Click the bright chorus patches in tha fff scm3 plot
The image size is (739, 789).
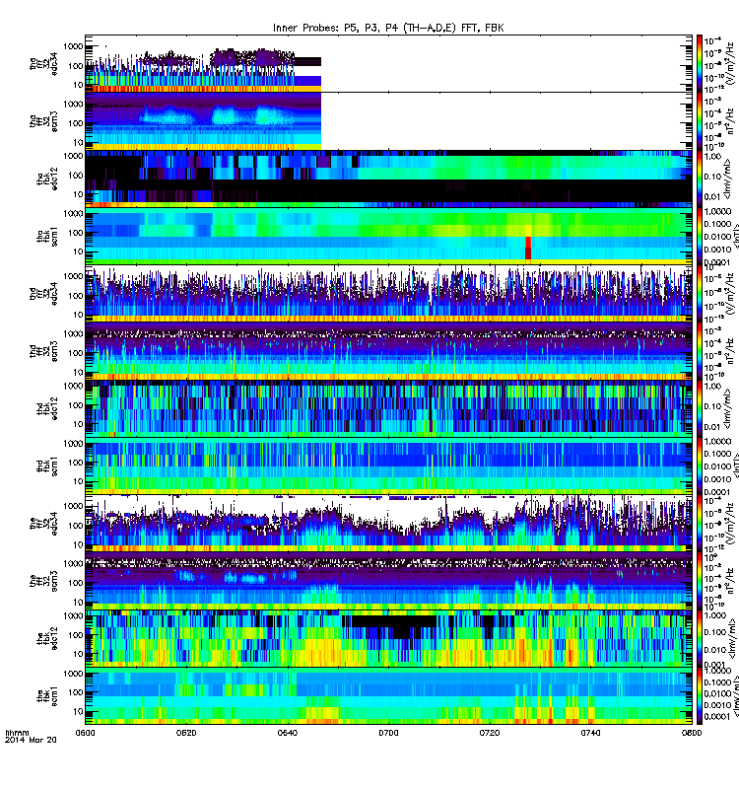(x=217, y=116)
